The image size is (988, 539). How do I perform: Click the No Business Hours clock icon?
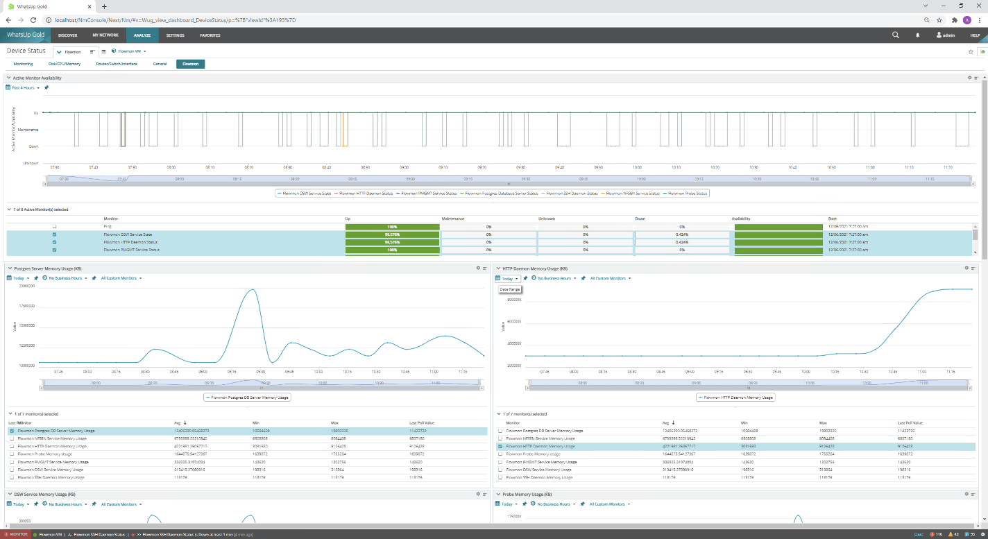[x=43, y=278]
